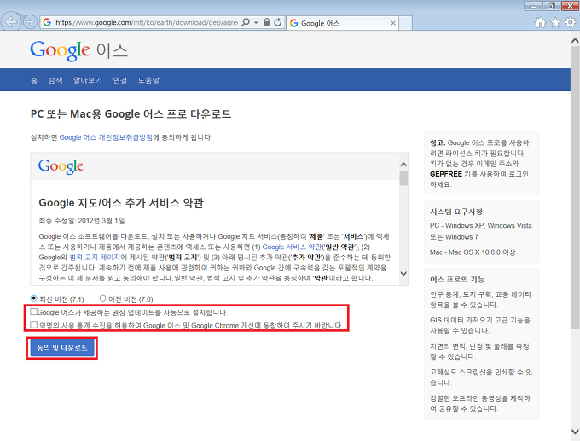Go forward with the browser forward arrow
The image size is (580, 441).
(x=31, y=22)
